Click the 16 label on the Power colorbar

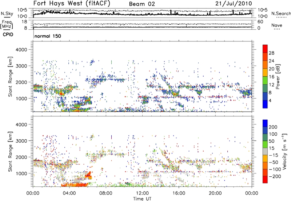point(271,77)
